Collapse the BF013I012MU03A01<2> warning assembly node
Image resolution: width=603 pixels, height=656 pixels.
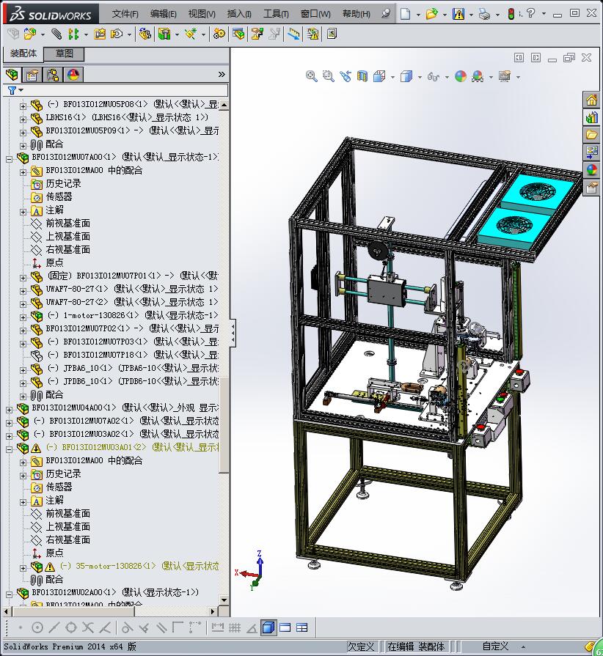(x=10, y=449)
